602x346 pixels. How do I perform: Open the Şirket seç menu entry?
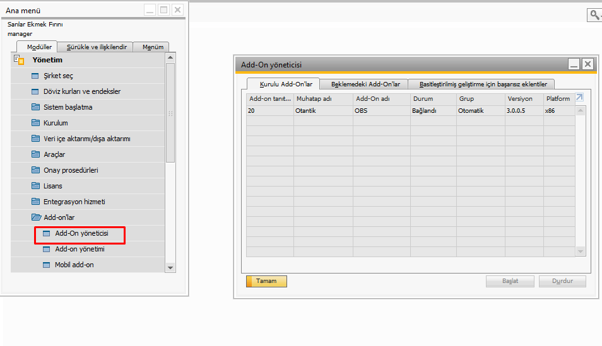point(58,76)
